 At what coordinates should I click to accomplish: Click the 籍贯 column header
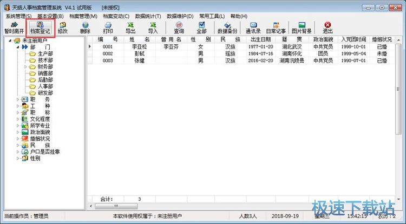coord(292,39)
